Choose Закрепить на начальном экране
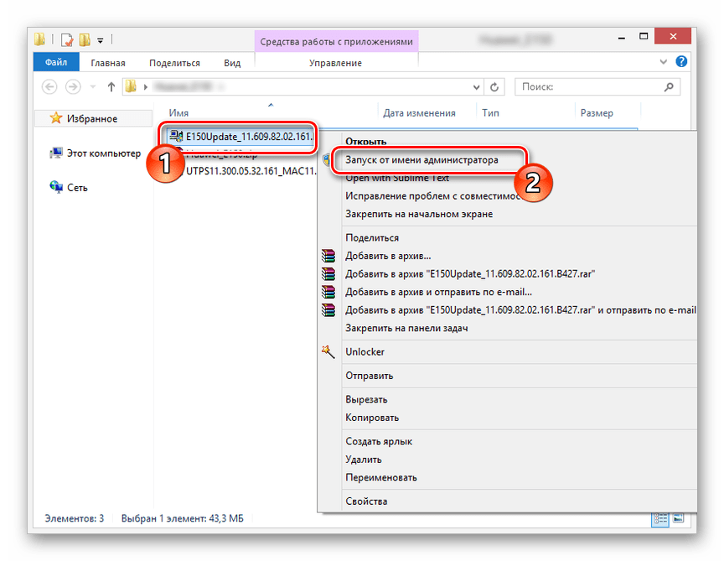This screenshot has width=724, height=561. tap(419, 214)
